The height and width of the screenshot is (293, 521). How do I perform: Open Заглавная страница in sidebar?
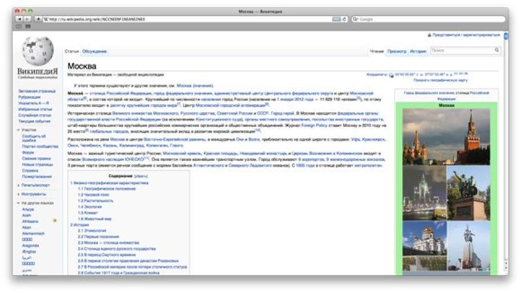[37, 91]
